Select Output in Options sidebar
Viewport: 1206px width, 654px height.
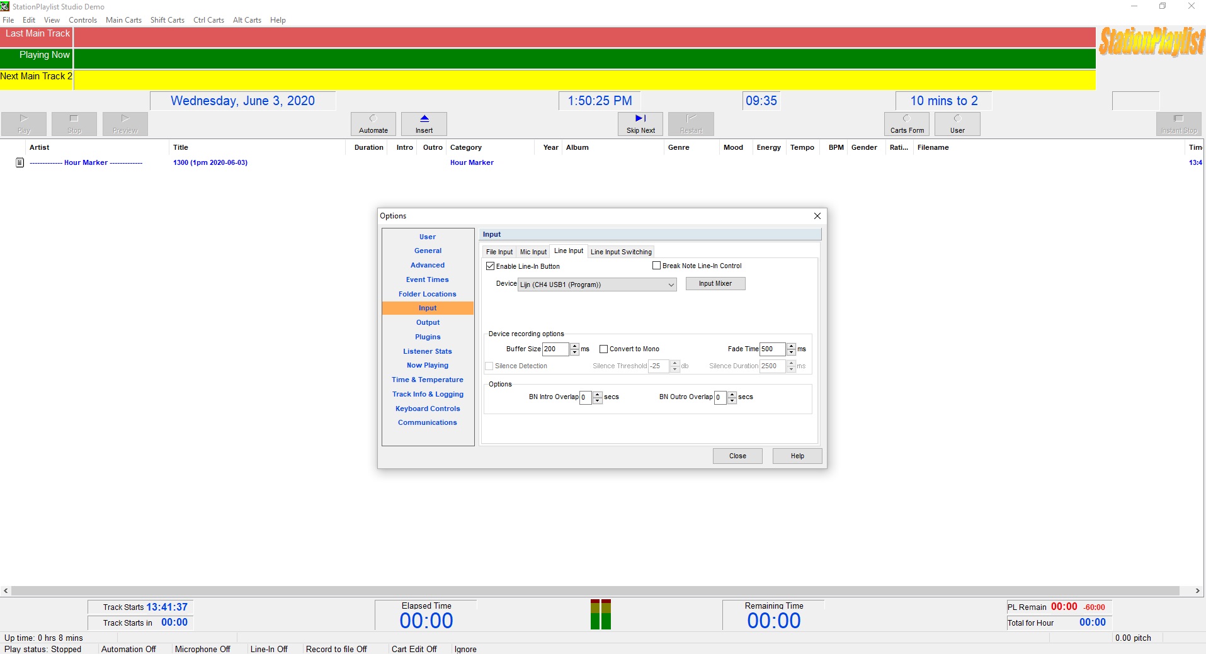pos(428,322)
